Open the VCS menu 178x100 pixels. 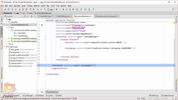pos(58,6)
